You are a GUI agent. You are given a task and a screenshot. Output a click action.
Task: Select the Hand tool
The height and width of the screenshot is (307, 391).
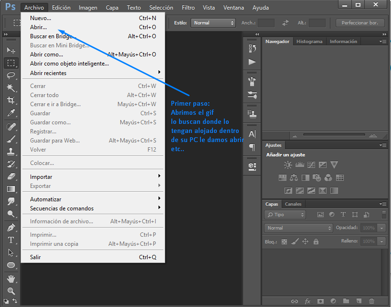pyautogui.click(x=11, y=279)
